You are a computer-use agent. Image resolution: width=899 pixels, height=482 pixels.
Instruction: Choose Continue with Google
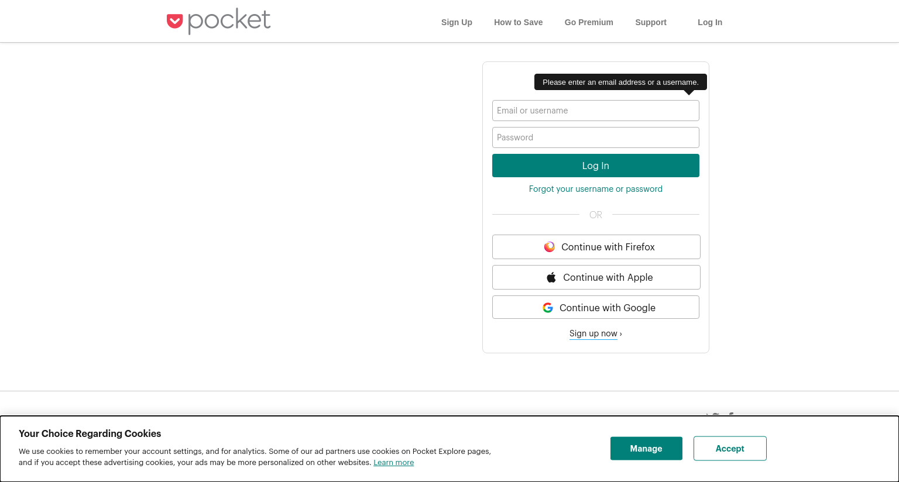596,307
